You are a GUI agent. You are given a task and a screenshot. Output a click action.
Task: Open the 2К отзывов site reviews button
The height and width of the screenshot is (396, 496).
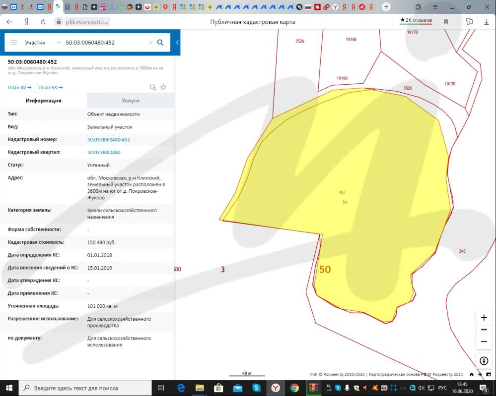416,20
